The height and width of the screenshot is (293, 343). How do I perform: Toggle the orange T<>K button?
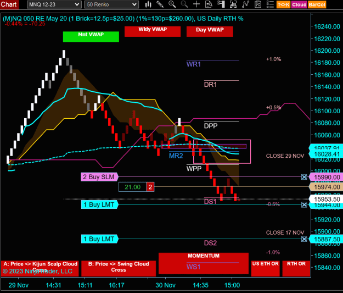(283, 4)
